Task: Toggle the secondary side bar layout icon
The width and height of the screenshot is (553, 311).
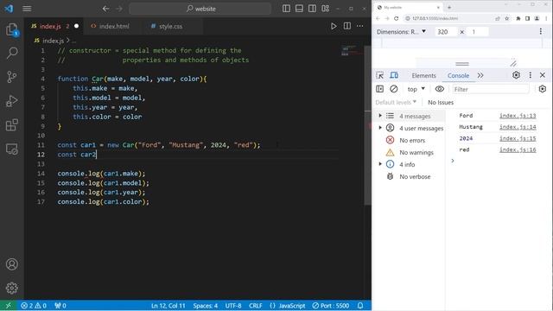Action: [x=312, y=9]
